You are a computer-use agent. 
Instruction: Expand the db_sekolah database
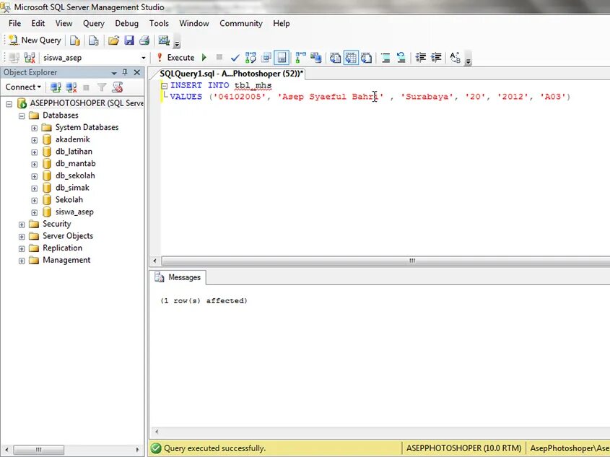tap(34, 176)
